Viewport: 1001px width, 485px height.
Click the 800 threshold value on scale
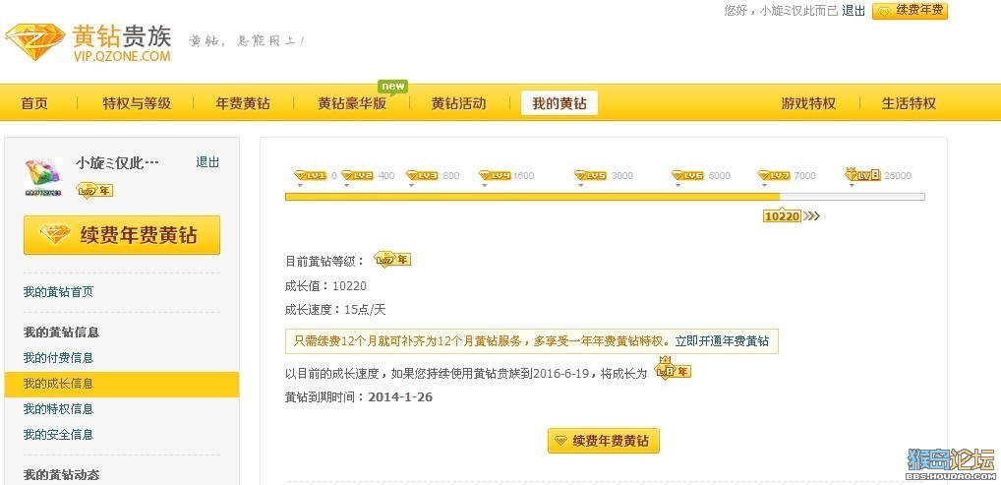[x=450, y=176]
